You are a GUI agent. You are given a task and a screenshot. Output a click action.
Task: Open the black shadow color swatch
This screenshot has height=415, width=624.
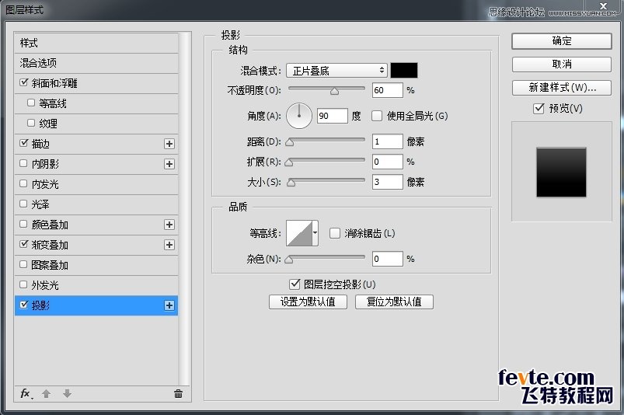[404, 71]
